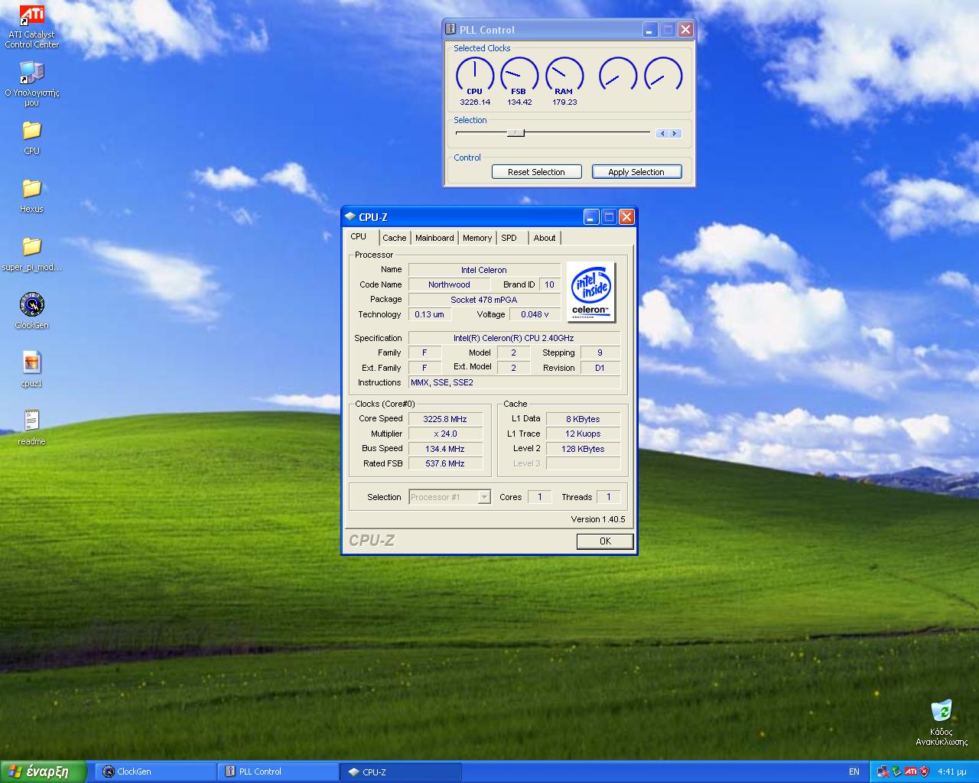Screen dimensions: 979x783
Task: Select the cpuz1 desktop file icon
Action: pos(31,369)
